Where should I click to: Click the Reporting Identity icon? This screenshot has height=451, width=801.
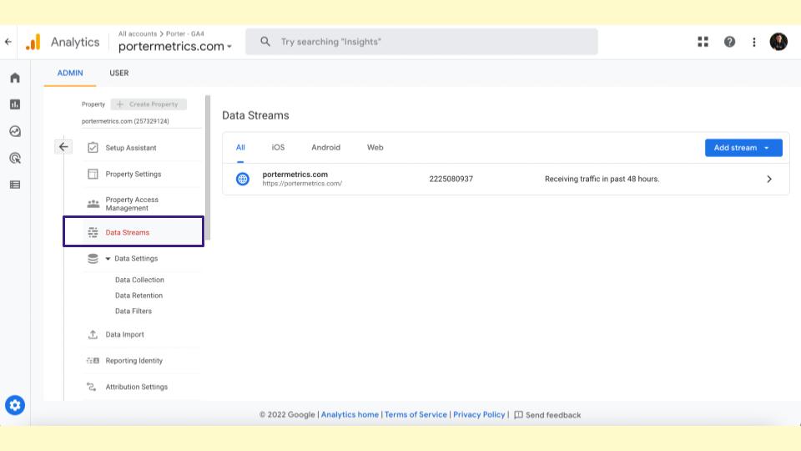93,361
